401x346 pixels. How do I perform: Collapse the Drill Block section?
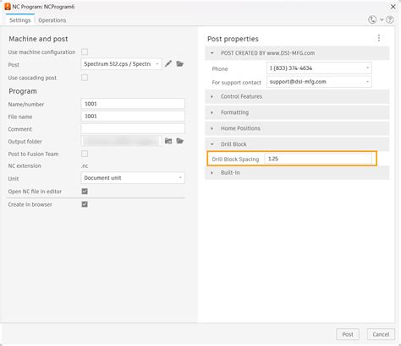pos(297,144)
